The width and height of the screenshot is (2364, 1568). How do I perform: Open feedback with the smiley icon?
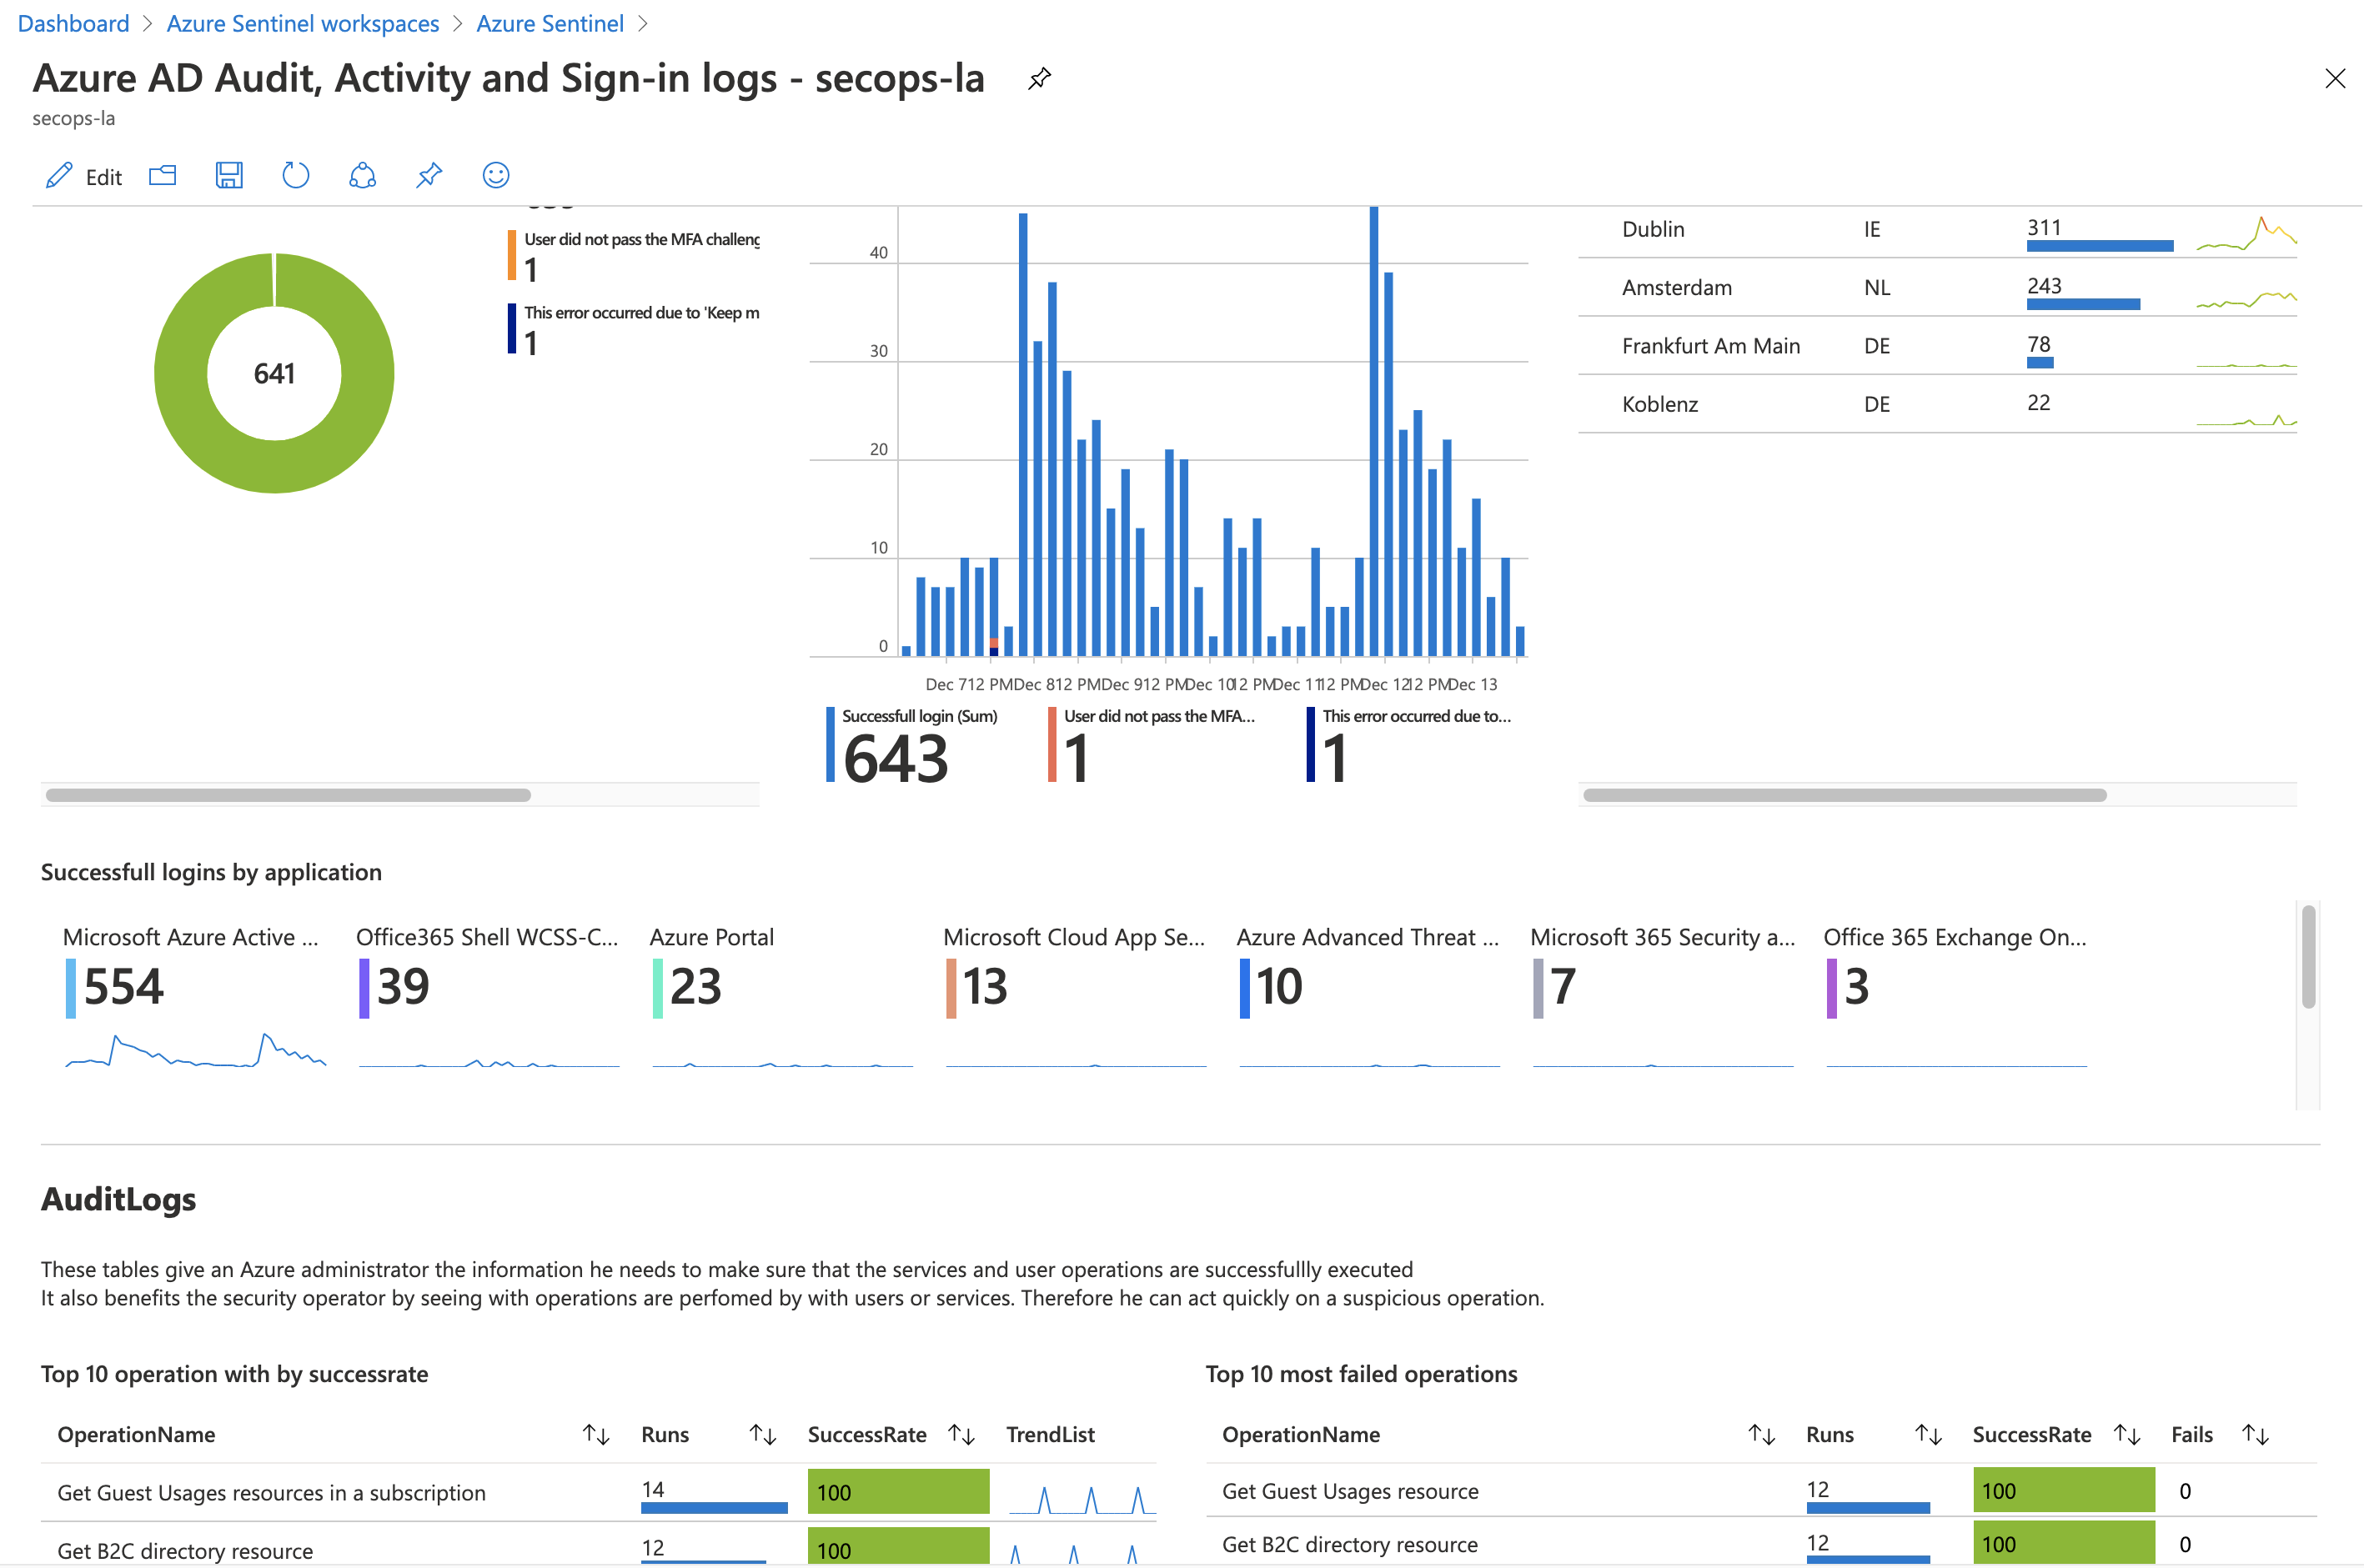click(x=495, y=175)
